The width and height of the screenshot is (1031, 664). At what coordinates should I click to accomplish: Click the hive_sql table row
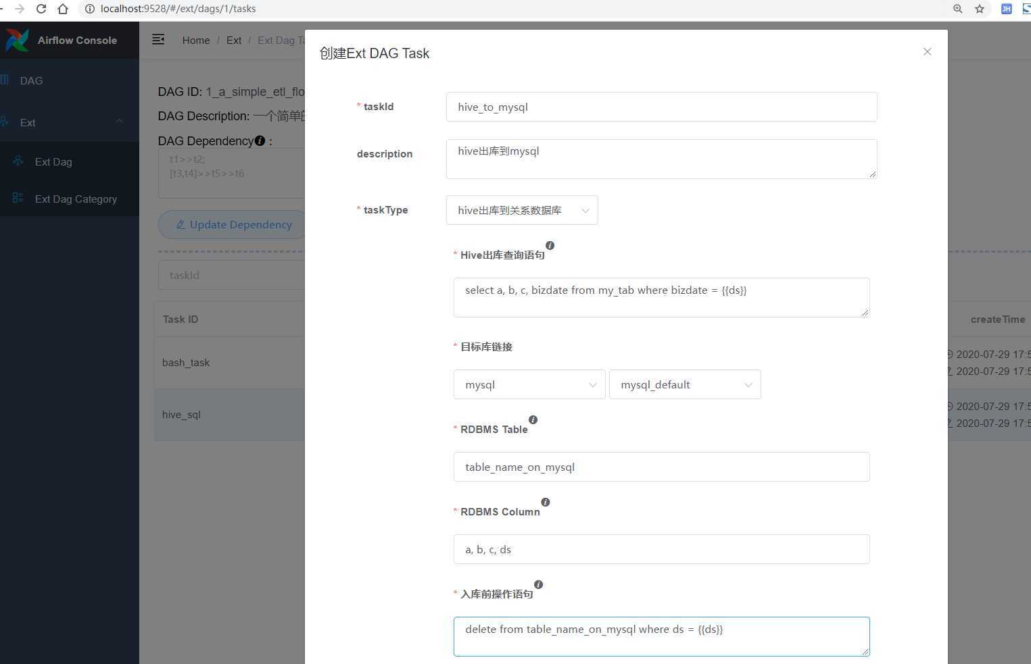tap(230, 415)
